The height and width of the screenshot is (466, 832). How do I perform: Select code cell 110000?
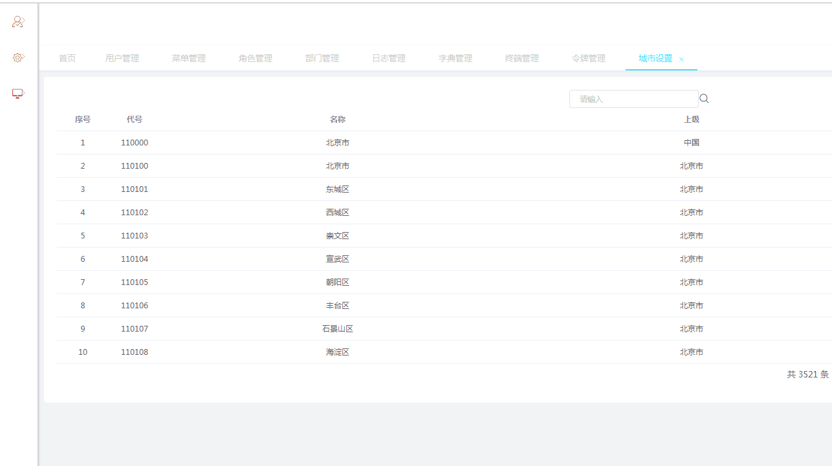(135, 143)
